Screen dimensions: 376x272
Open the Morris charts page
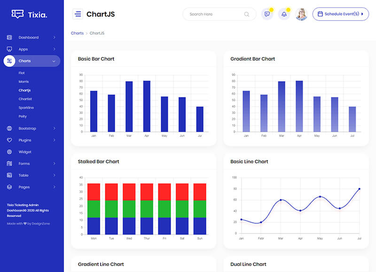coord(23,82)
